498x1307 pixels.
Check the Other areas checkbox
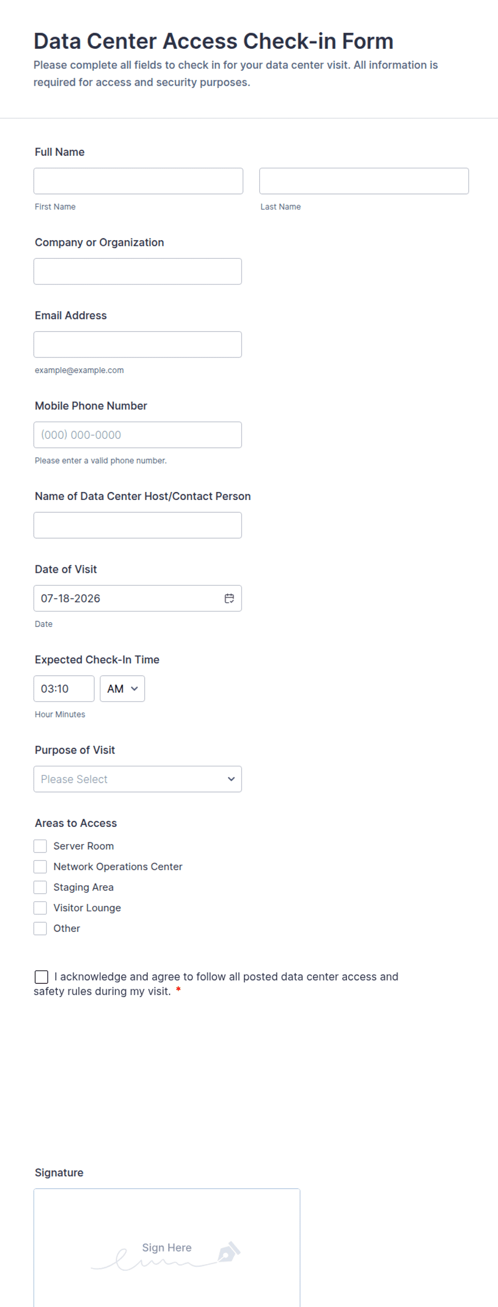(x=40, y=928)
